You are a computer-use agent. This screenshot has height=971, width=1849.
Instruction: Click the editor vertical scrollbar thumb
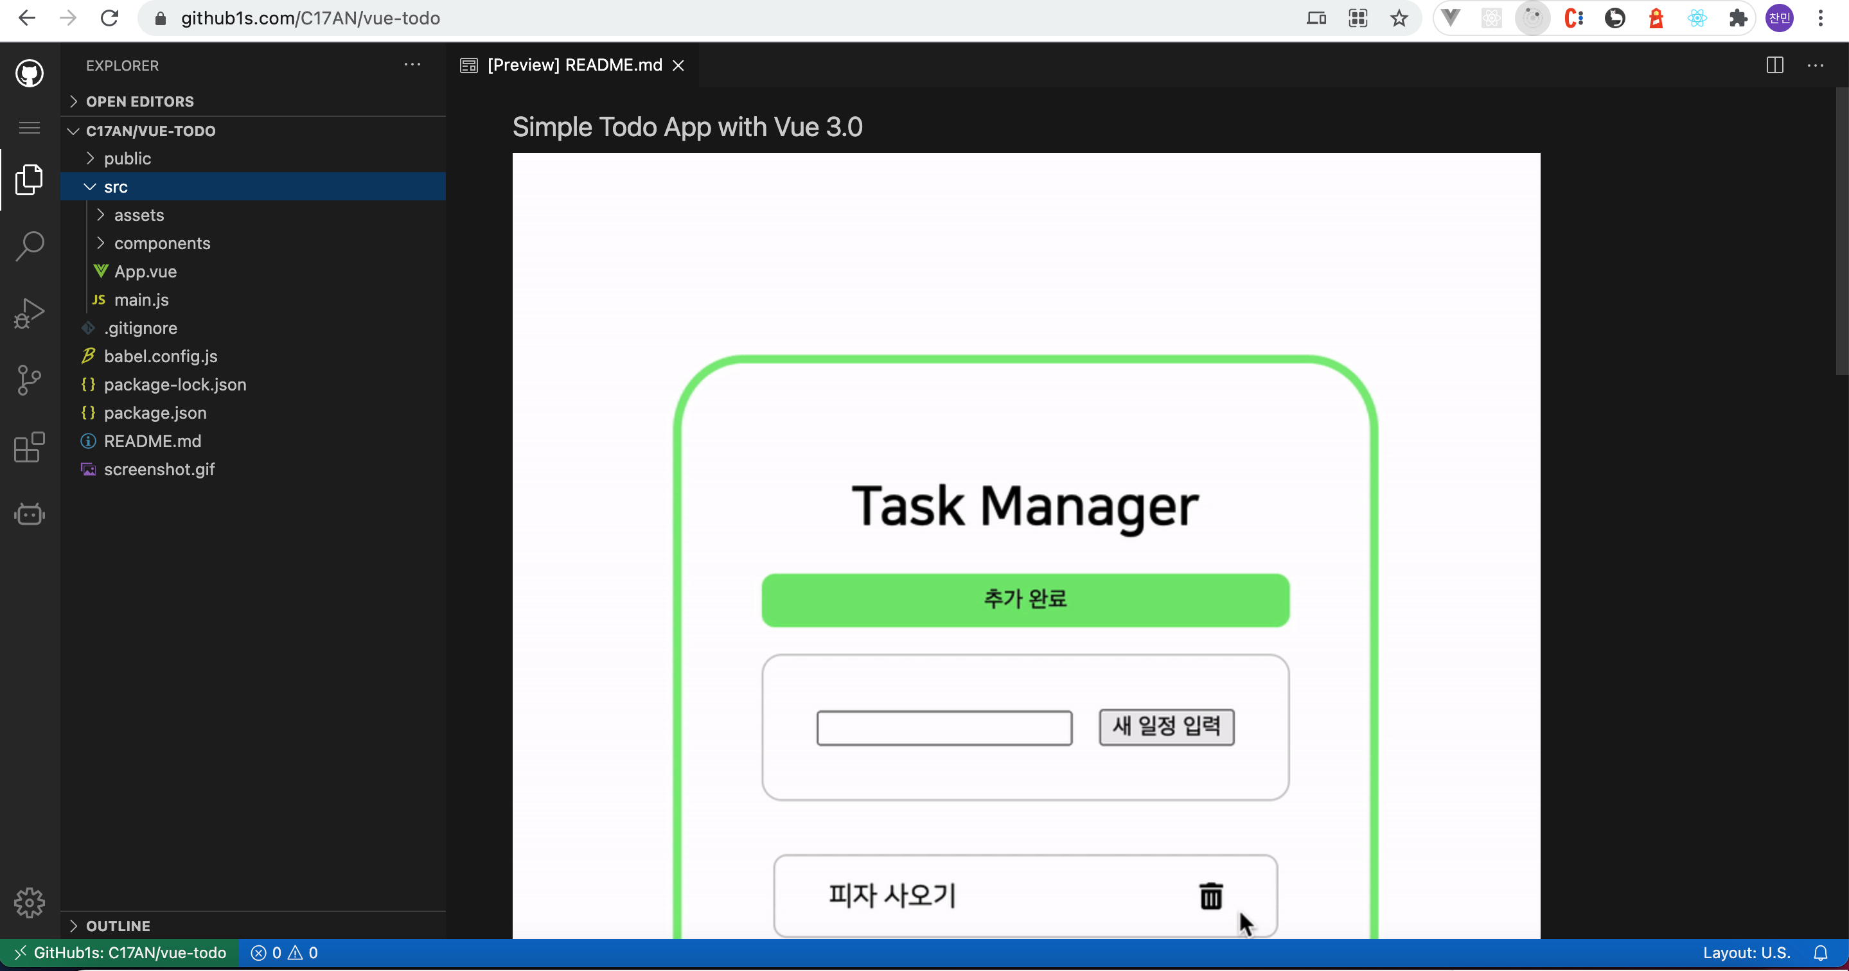1841,230
